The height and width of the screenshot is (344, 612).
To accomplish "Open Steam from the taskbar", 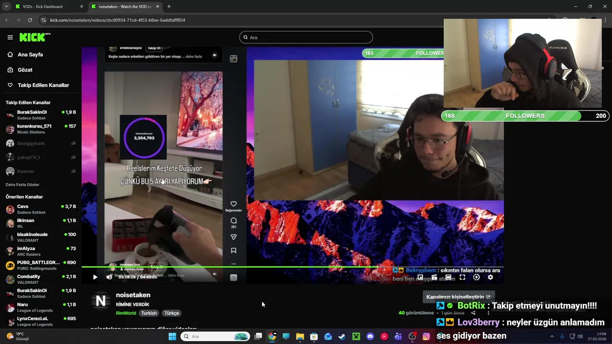I will coord(342,336).
